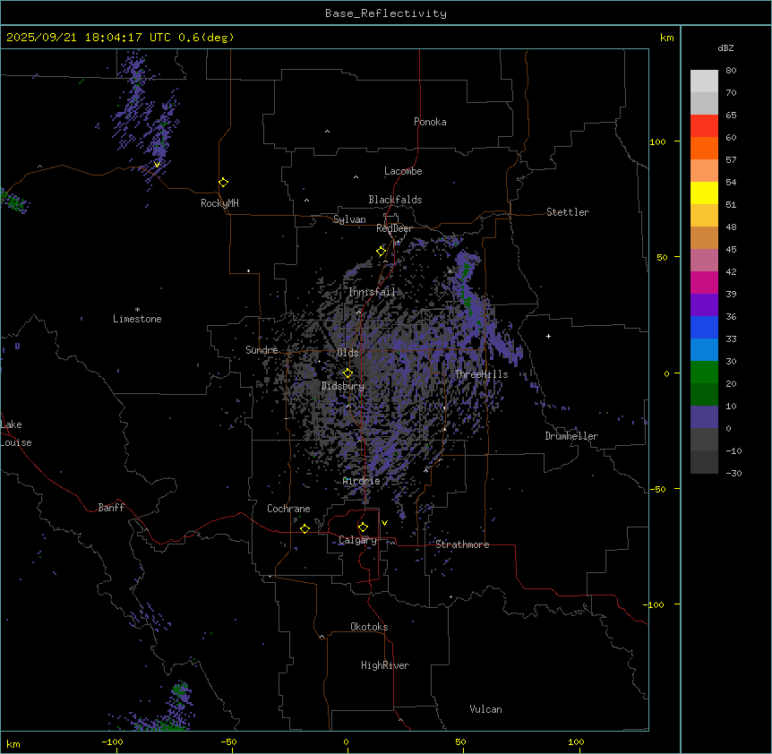Click the UTC timestamp text
772x754 pixels.
120,38
